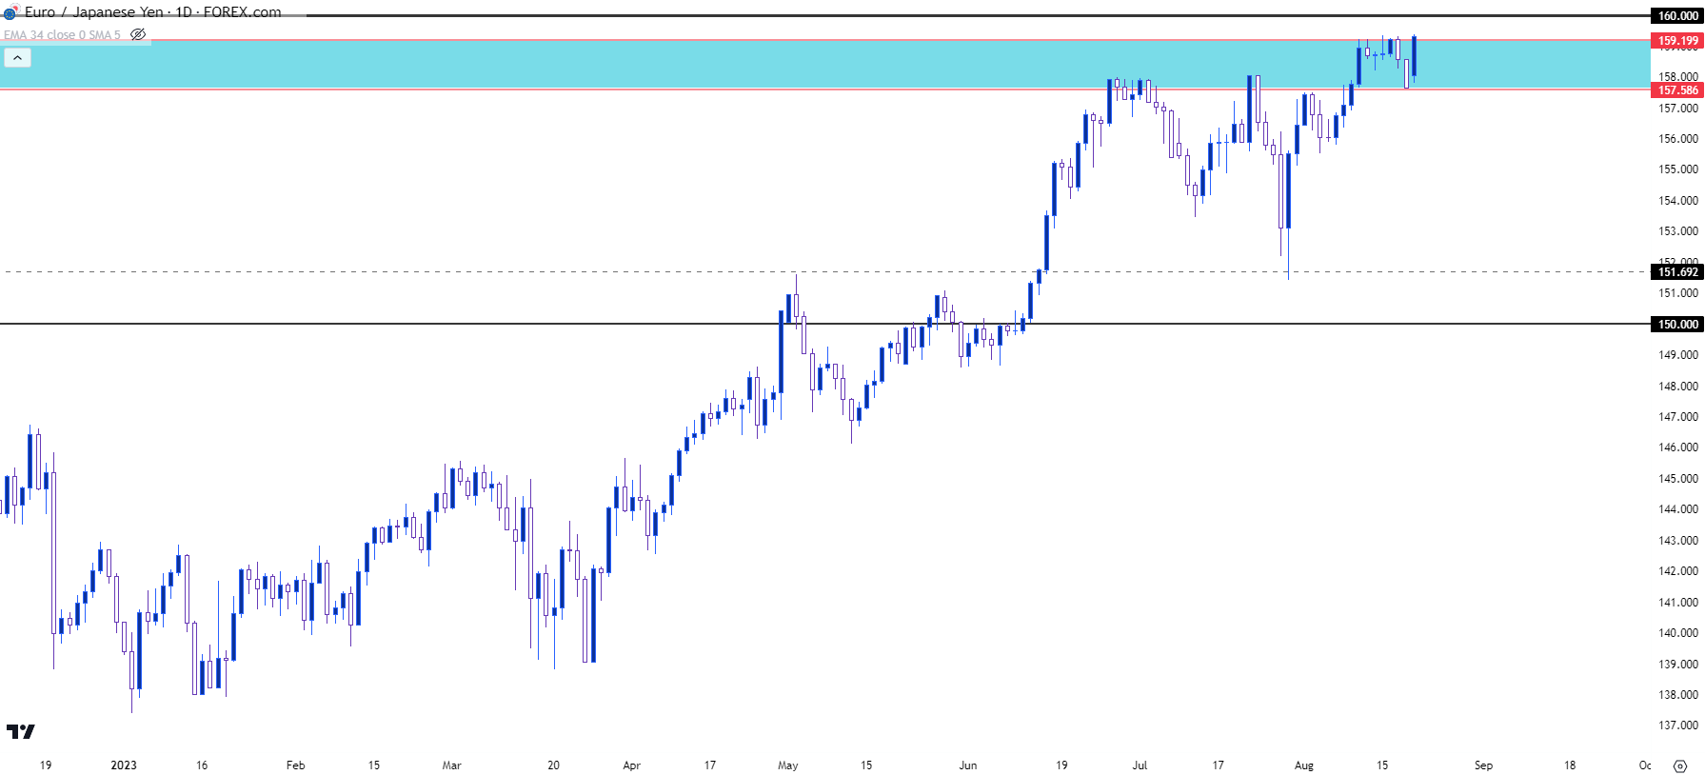Viewport: 1705px width, 775px height.
Task: Click the 145.000 value on the price scale
Action: pyautogui.click(x=1677, y=479)
